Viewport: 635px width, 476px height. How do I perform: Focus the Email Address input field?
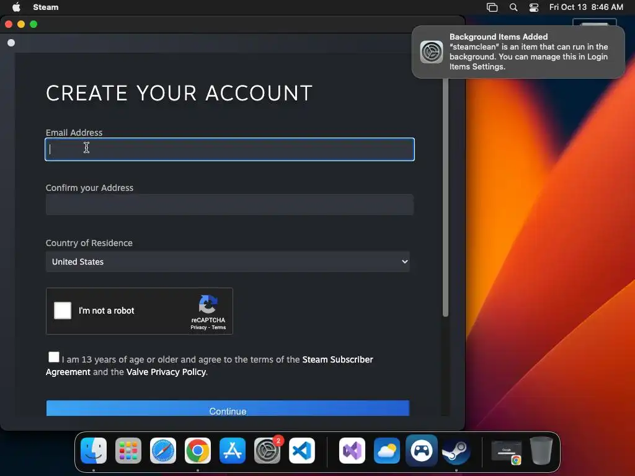coord(229,149)
